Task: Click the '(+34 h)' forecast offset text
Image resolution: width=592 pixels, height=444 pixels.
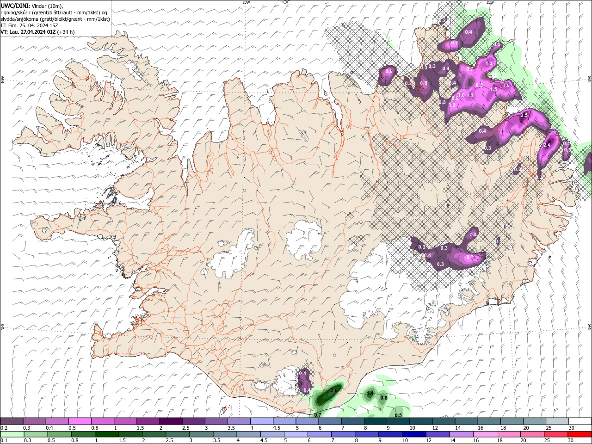Action: point(66,32)
